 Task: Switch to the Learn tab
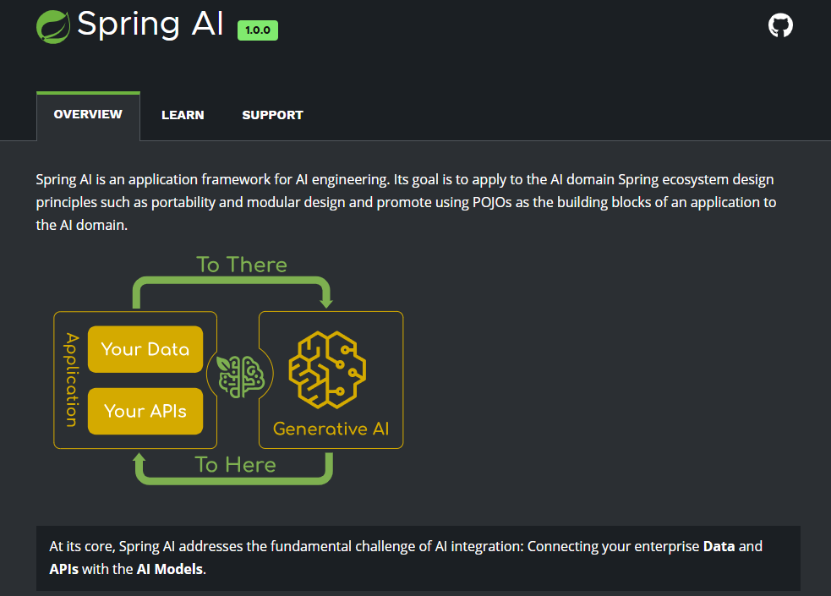pyautogui.click(x=183, y=115)
